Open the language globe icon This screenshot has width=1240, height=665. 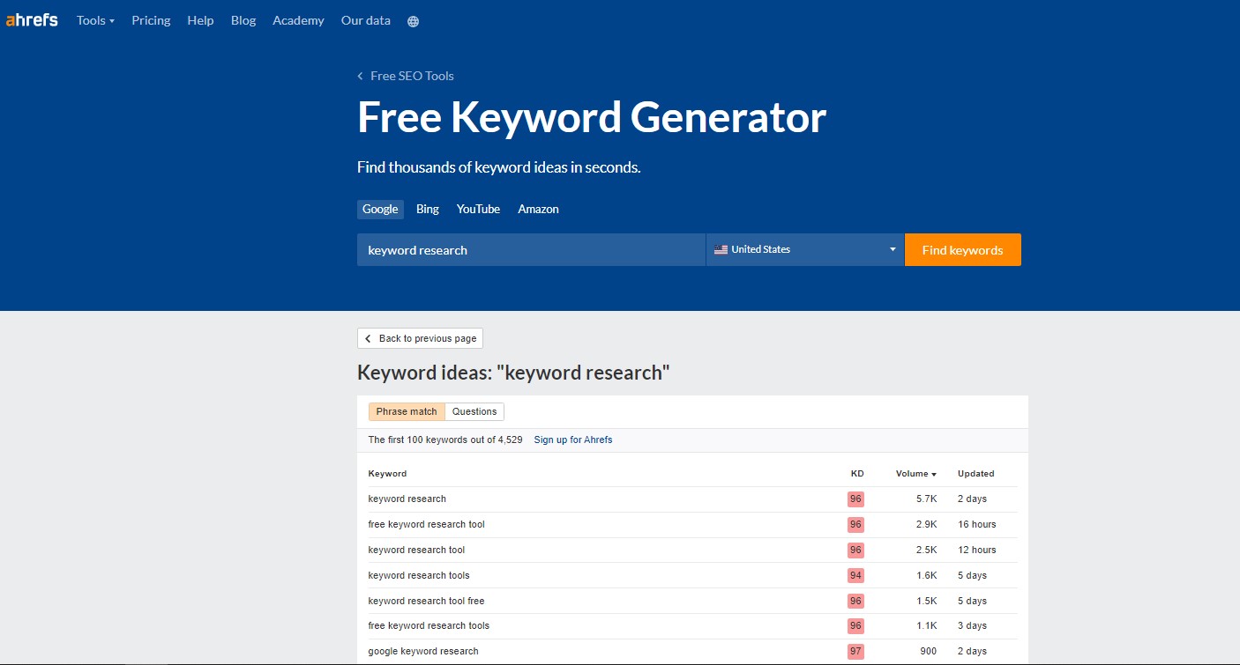click(x=414, y=21)
